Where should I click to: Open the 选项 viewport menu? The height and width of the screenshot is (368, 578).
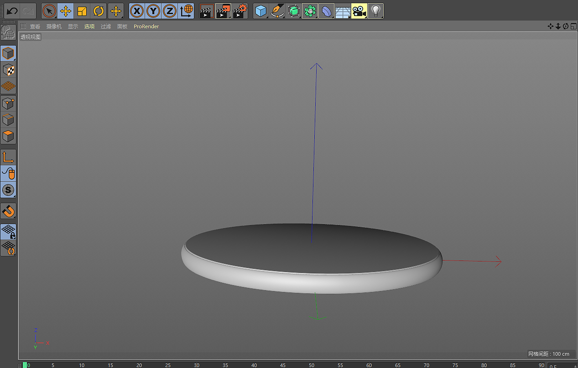click(x=89, y=26)
